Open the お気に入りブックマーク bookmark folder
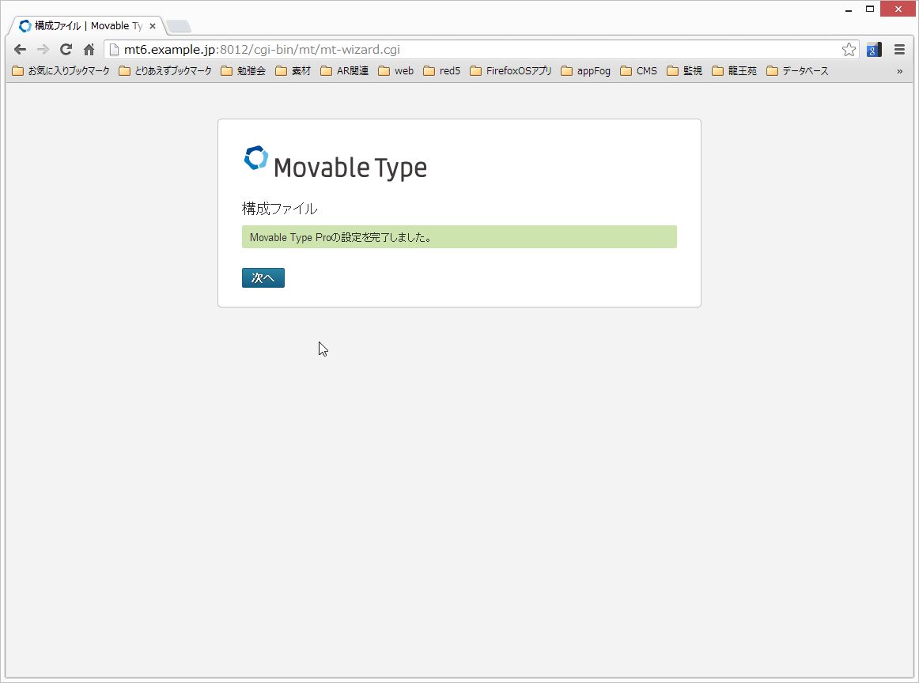919x683 pixels. click(61, 71)
